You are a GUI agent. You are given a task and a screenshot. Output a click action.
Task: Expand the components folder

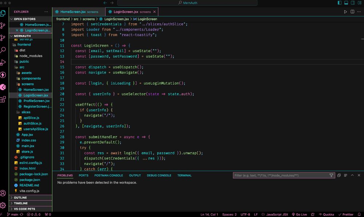click(31, 78)
